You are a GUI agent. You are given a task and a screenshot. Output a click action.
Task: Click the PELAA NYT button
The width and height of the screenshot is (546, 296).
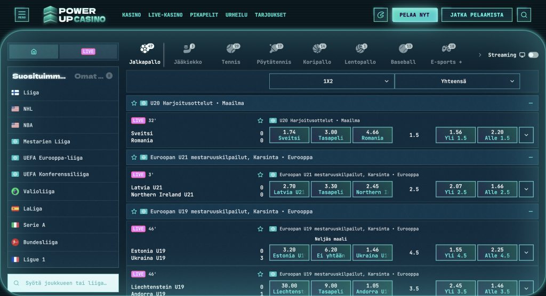coord(414,15)
